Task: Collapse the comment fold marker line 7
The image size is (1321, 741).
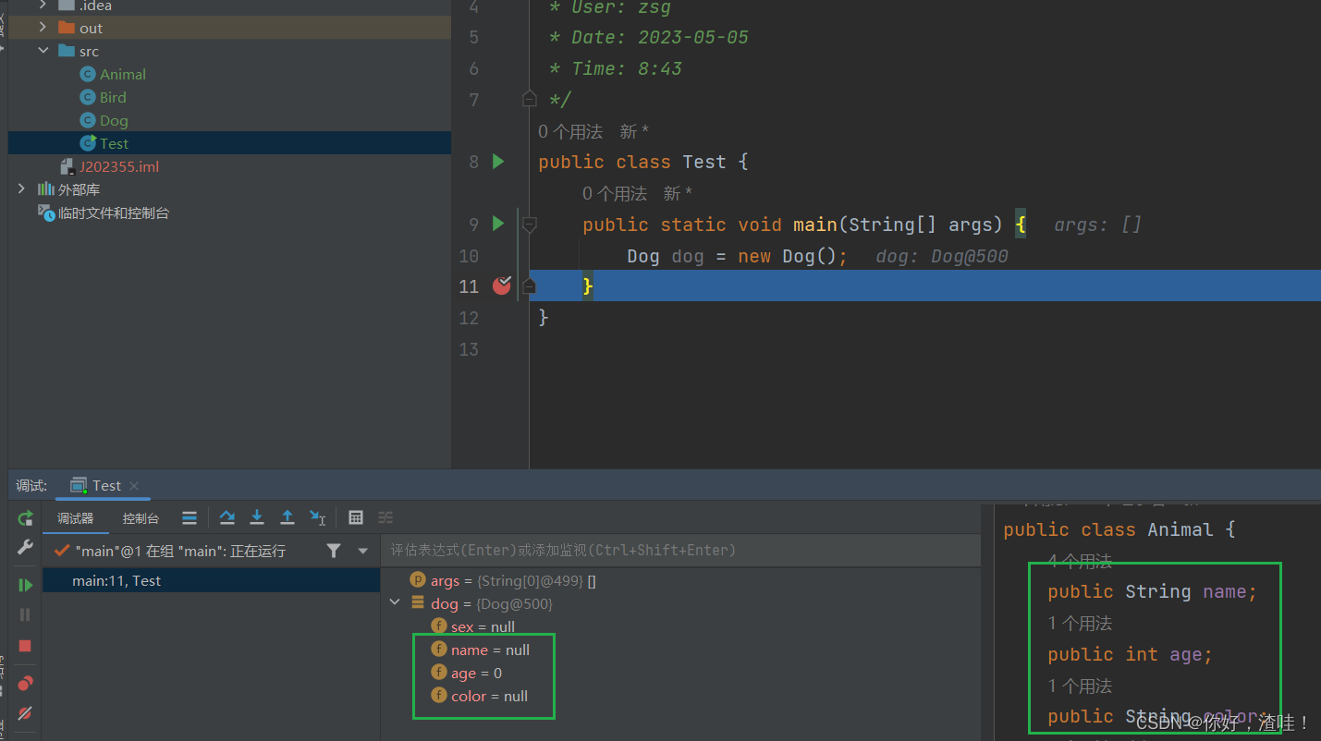Action: (529, 99)
